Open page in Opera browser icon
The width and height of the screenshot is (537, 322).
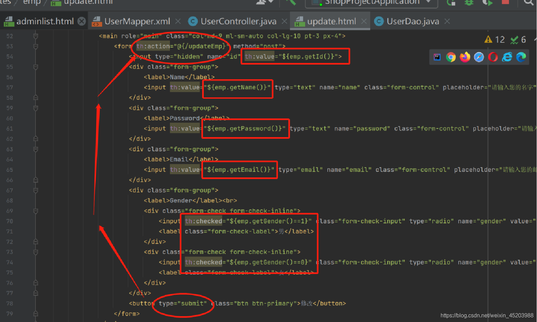[x=493, y=57]
